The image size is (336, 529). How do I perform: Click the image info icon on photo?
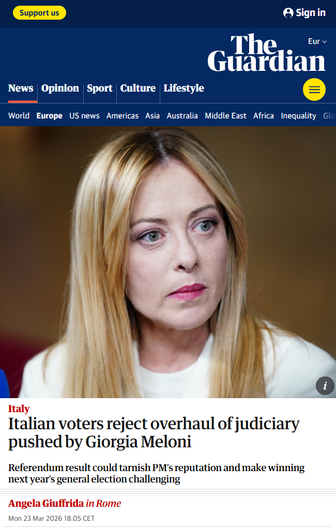tap(325, 386)
